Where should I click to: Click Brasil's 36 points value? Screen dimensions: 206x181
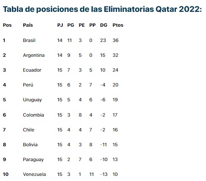pyautogui.click(x=115, y=40)
